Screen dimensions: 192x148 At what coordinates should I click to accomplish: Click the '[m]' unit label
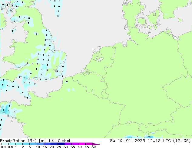coord(43,141)
